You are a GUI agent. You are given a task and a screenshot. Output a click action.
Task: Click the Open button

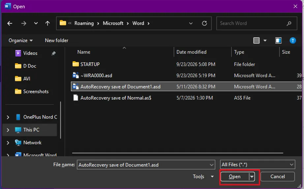coord(234,176)
